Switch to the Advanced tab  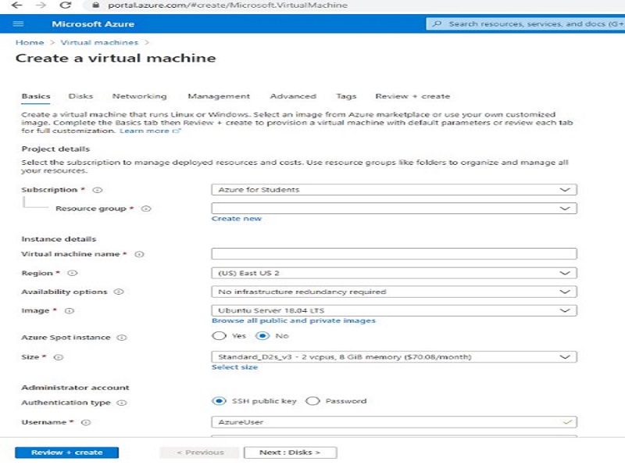click(293, 96)
